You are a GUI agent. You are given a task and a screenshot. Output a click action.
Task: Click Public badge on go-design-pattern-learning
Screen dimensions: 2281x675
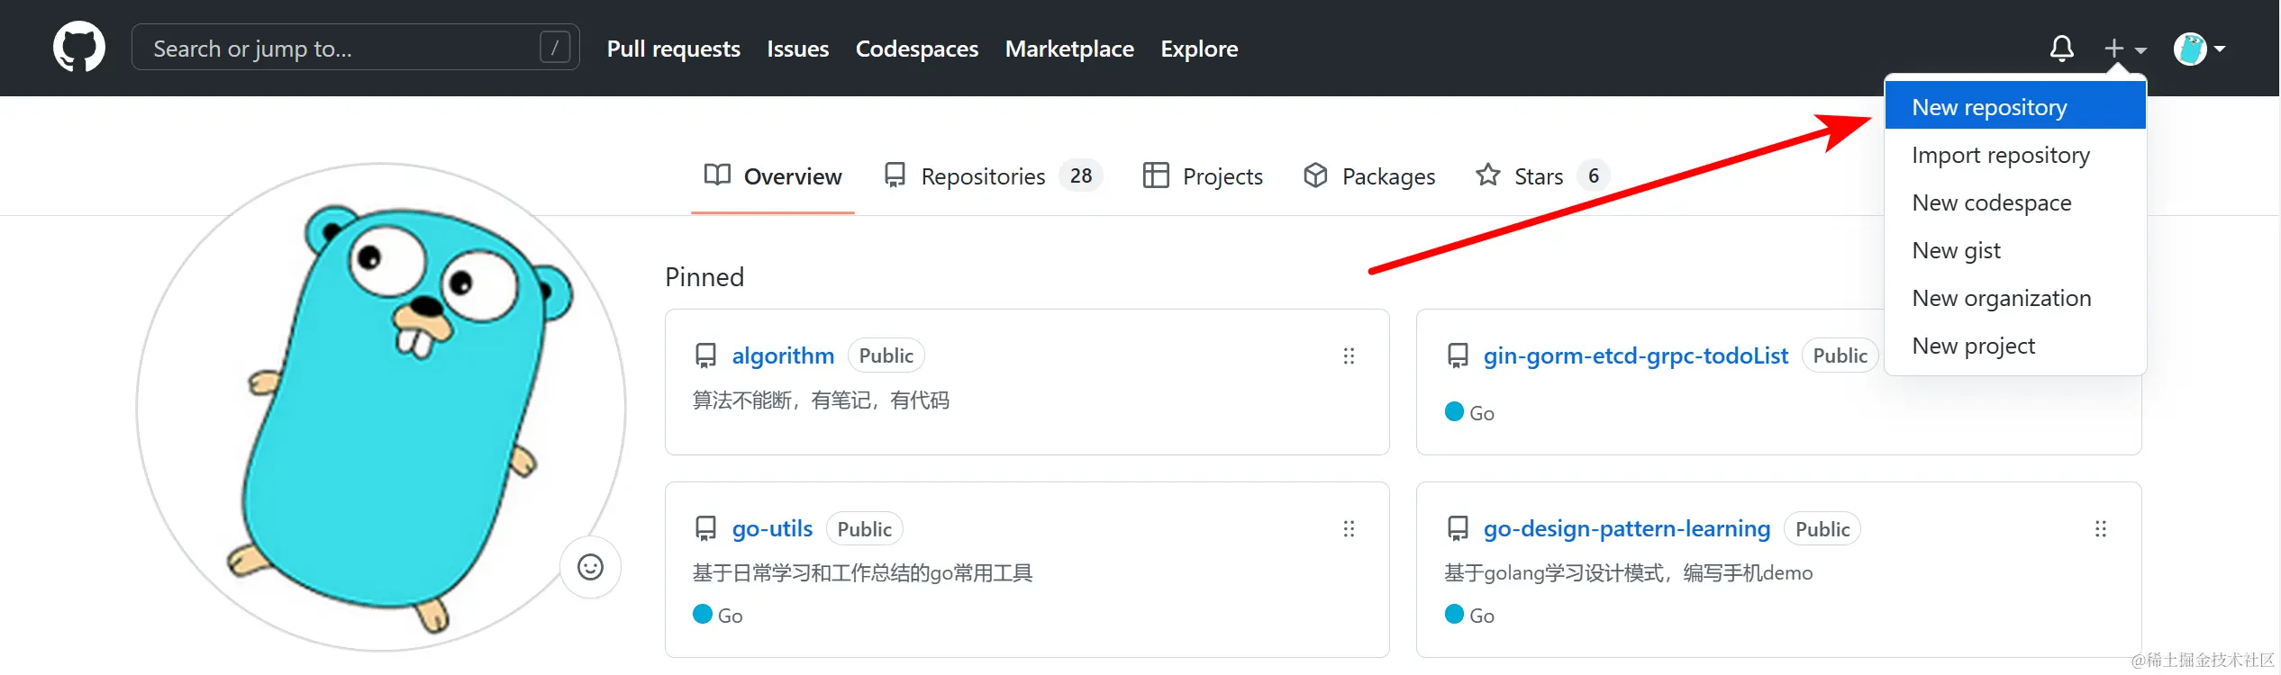click(1822, 529)
